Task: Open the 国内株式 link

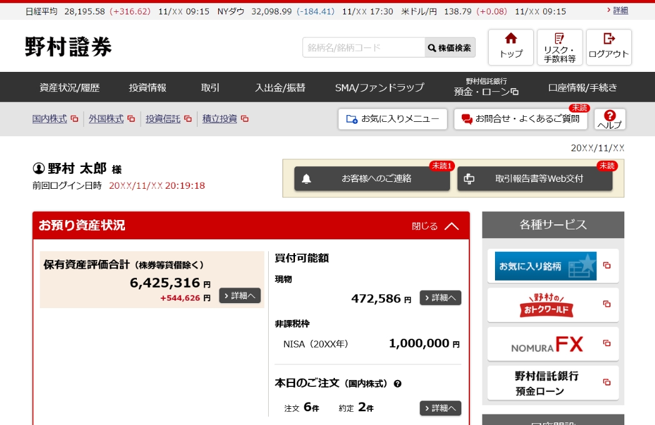Action: (50, 119)
